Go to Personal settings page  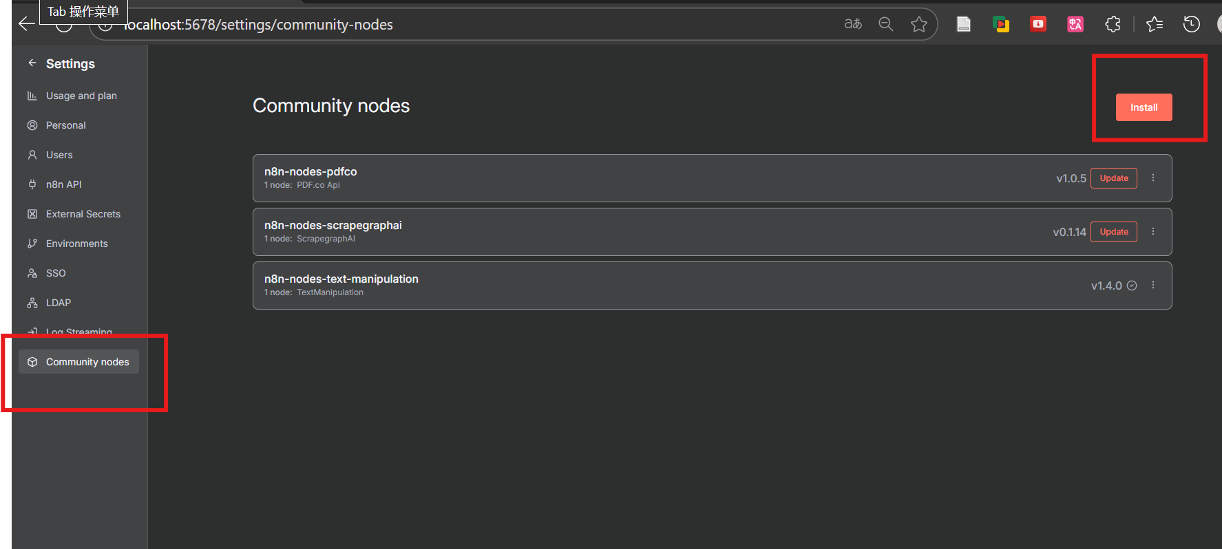(x=65, y=125)
